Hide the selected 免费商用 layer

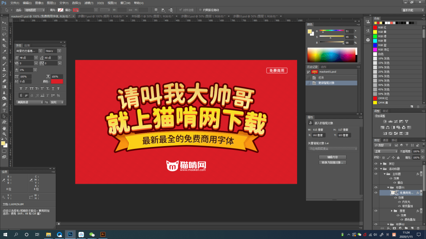pos(376,193)
